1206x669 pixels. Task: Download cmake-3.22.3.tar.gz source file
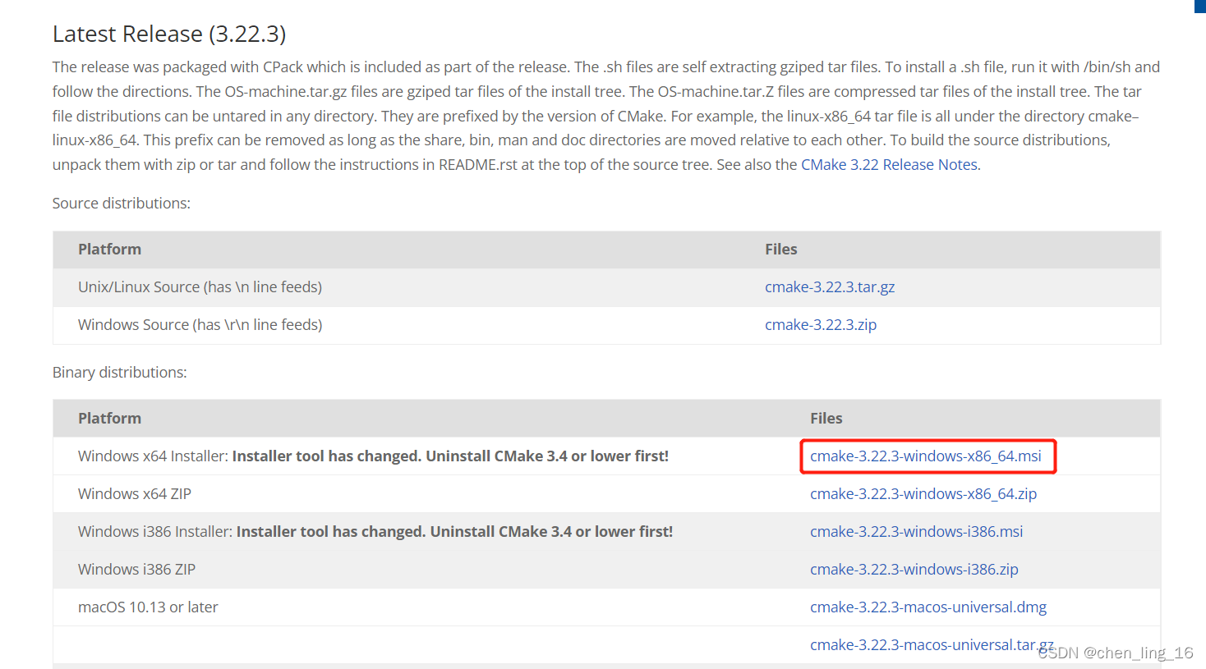click(830, 287)
